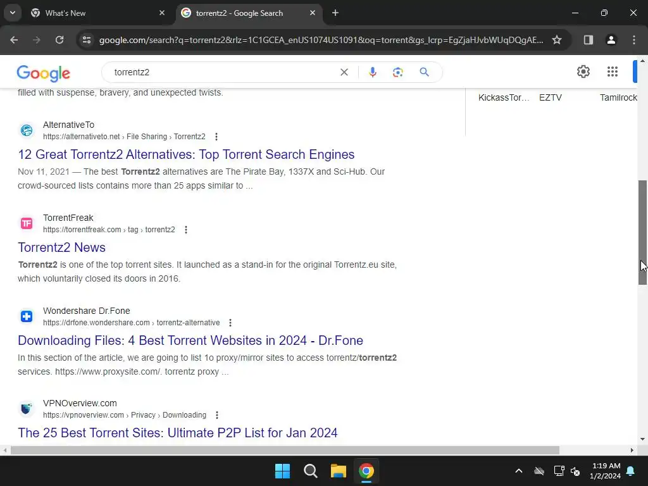Click the VPNOverview.com favicon
The image size is (648, 486).
pyautogui.click(x=27, y=409)
